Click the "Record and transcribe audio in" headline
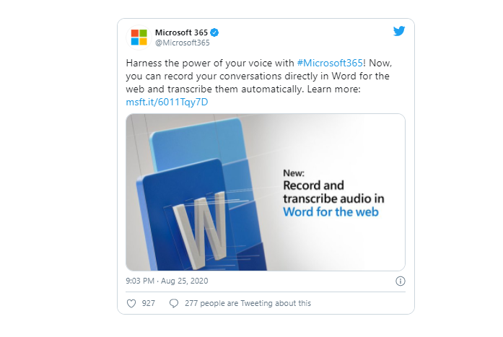 [x=333, y=192]
